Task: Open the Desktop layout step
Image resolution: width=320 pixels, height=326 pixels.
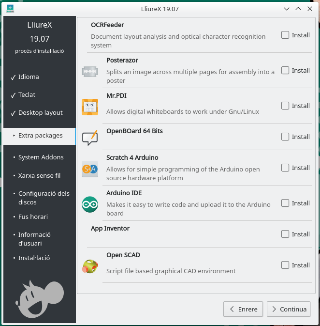Action: [x=41, y=113]
